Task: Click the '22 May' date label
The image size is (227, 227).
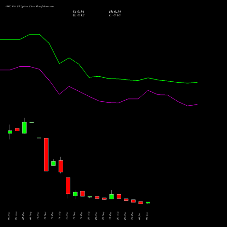Action: (103, 216)
